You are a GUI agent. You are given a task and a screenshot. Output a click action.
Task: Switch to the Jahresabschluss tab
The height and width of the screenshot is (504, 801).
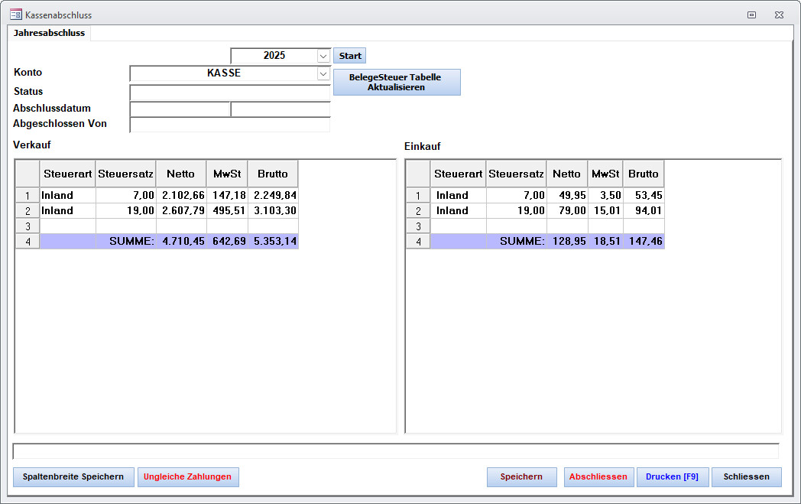[49, 33]
